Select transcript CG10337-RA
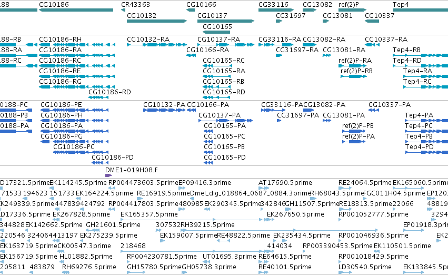The height and width of the screenshot is (275, 448). point(386,40)
